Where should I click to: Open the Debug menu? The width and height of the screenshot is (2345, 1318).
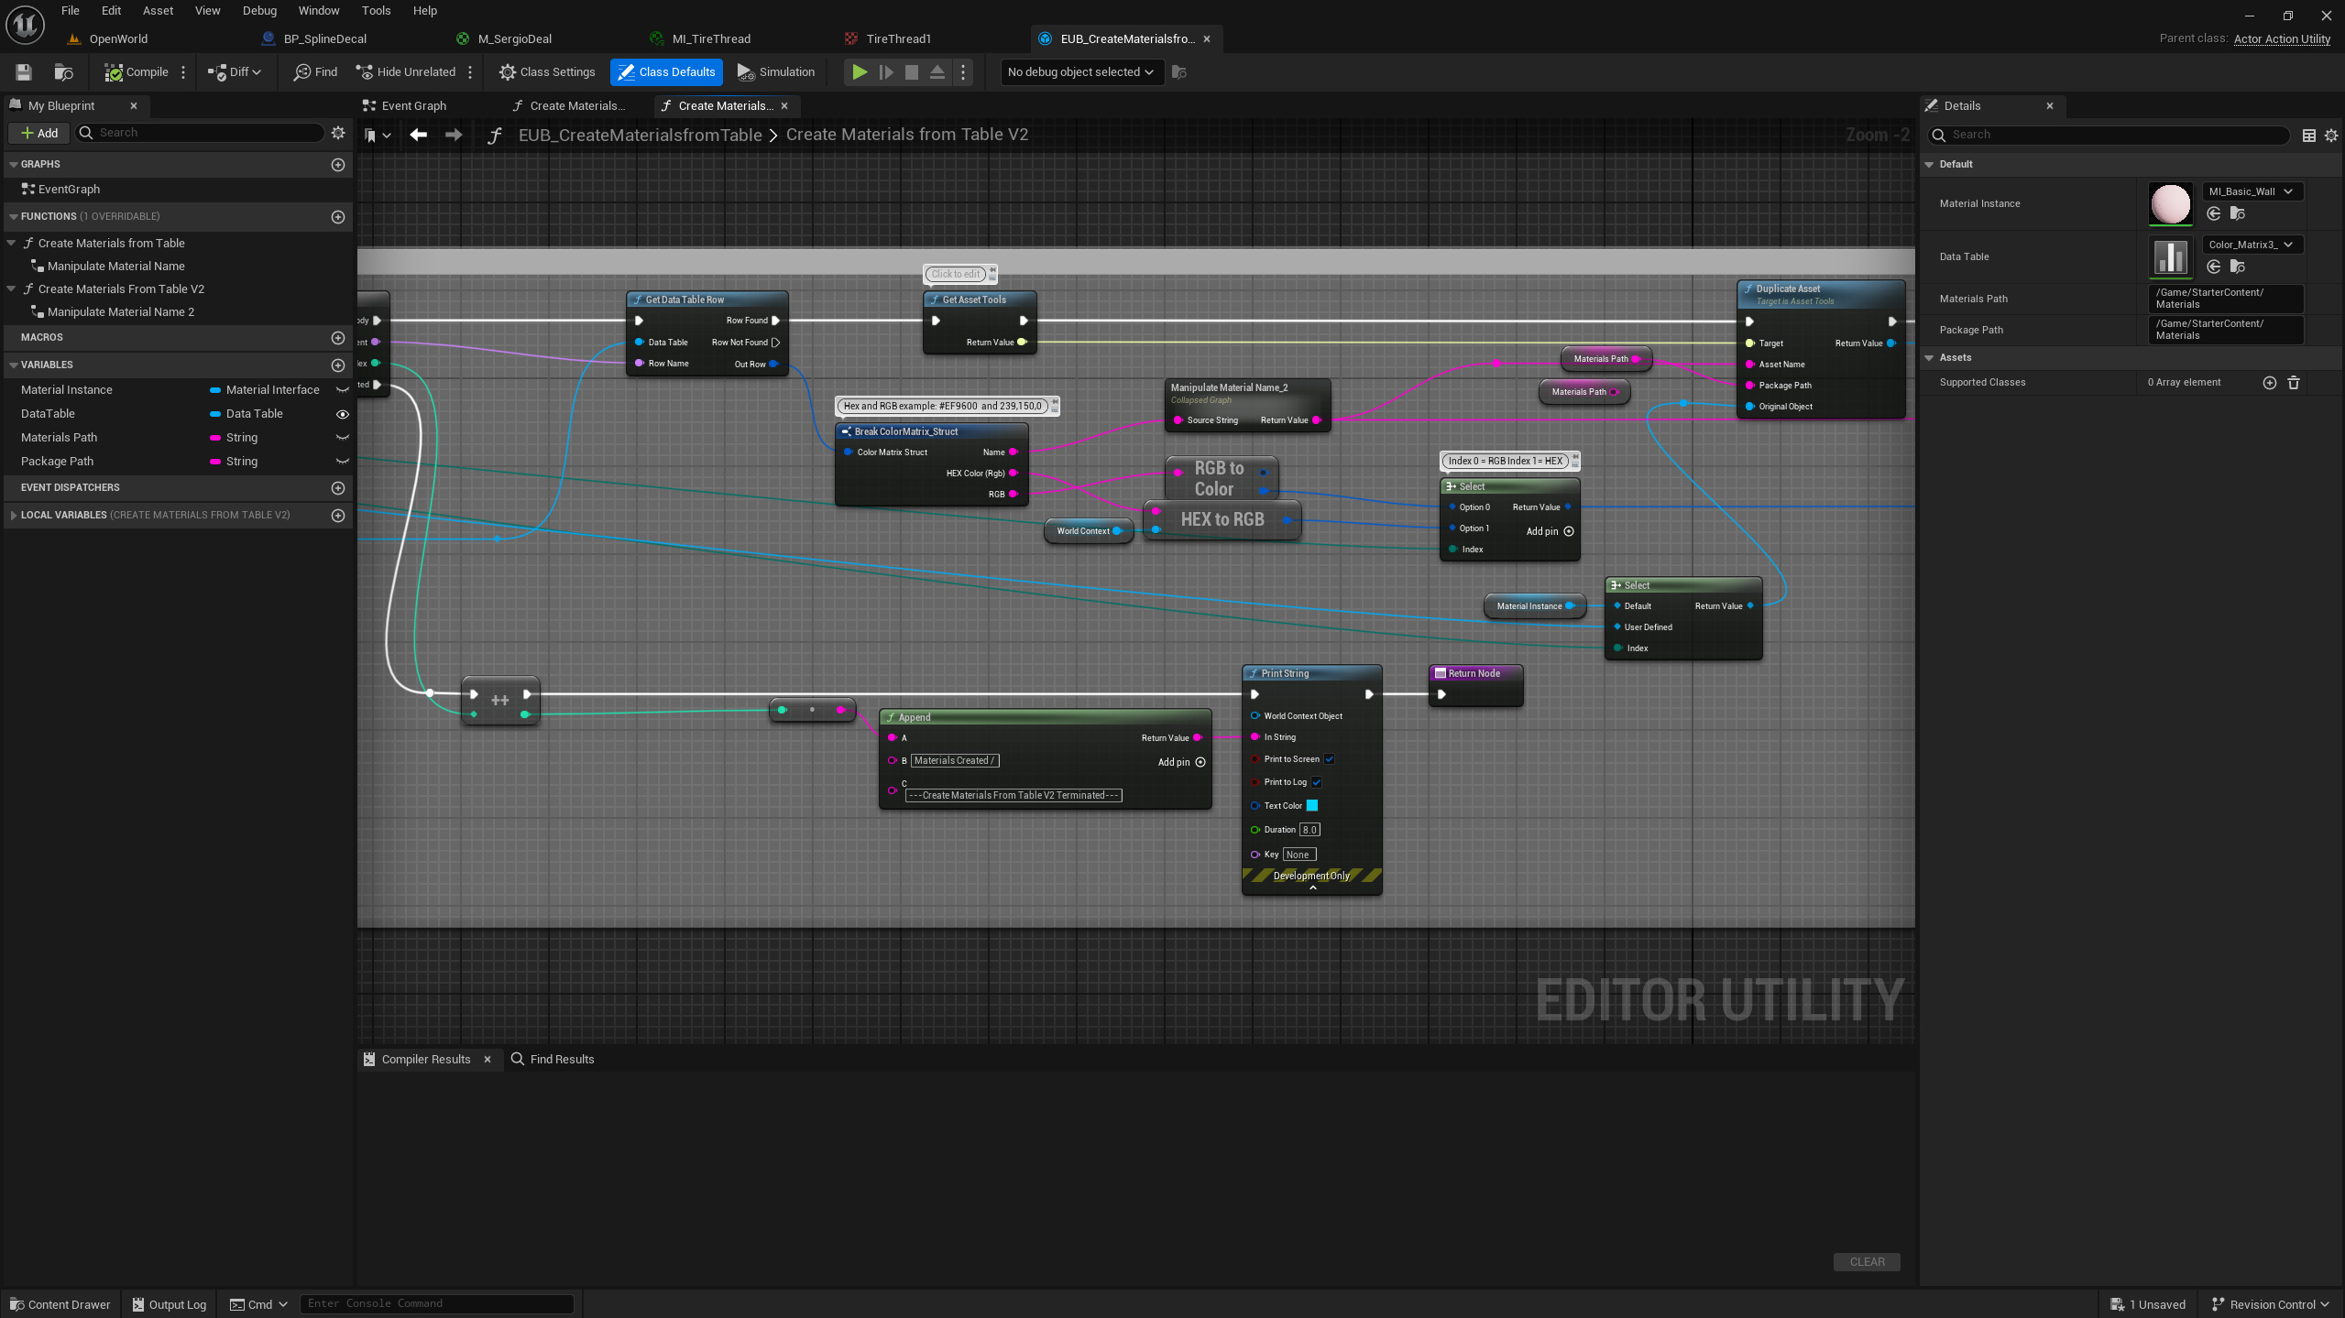click(259, 10)
